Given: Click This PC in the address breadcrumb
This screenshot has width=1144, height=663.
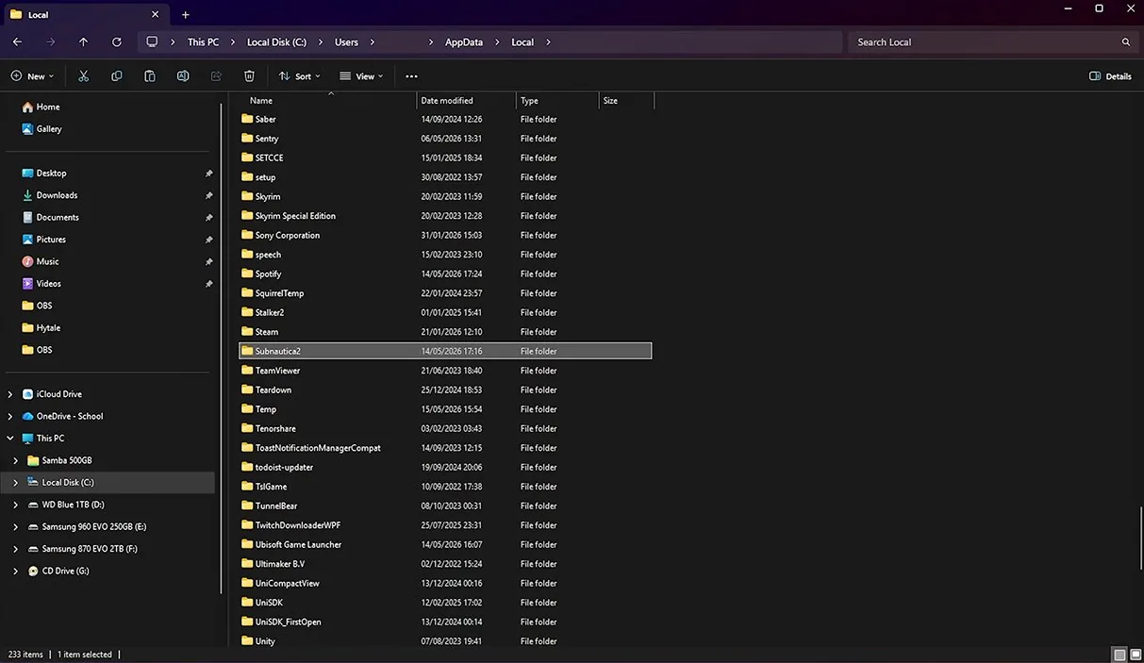Looking at the screenshot, I should point(203,42).
